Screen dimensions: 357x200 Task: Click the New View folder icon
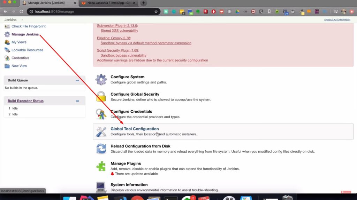click(7, 66)
